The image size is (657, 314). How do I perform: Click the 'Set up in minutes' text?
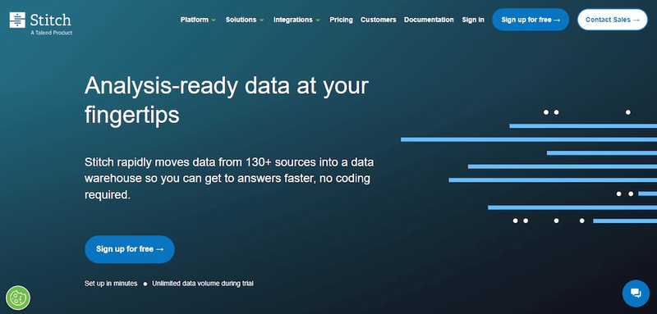[111, 284]
